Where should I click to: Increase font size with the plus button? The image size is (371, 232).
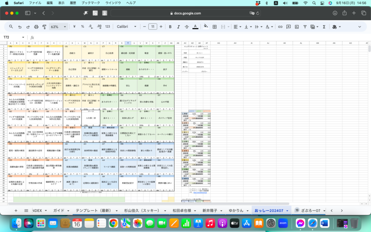point(161,27)
